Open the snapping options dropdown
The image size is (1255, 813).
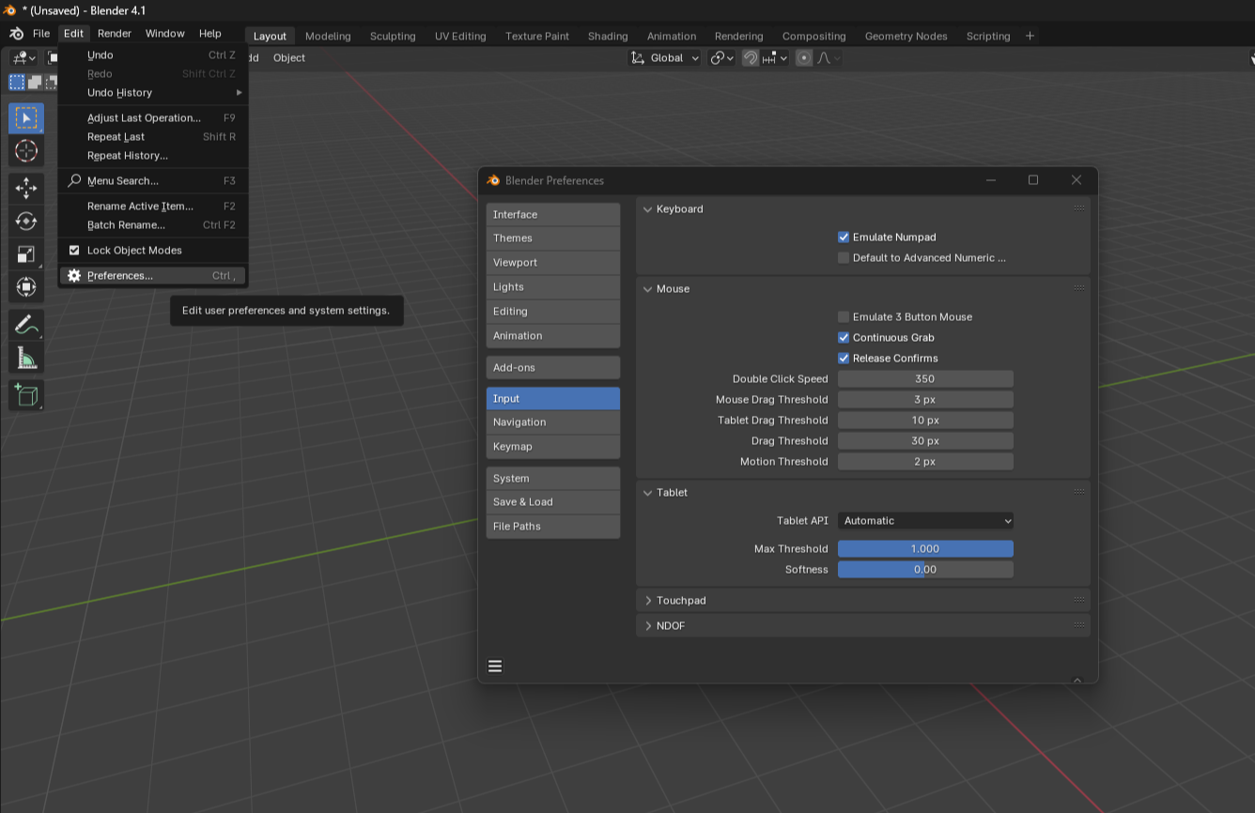(x=776, y=58)
